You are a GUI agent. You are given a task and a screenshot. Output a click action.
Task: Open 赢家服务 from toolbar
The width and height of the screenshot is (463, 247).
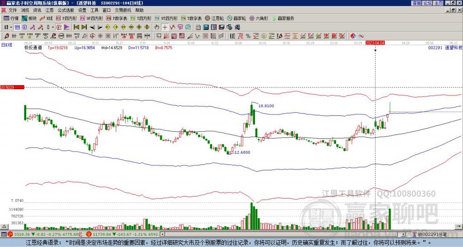pos(283,18)
